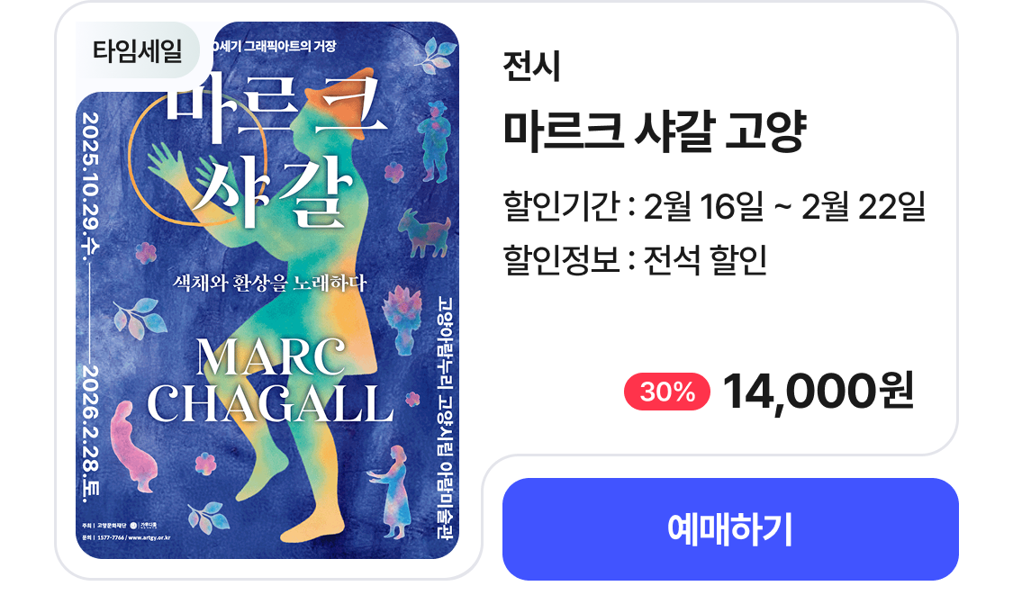Select the 타임세일 badge on the poster

[x=138, y=50]
